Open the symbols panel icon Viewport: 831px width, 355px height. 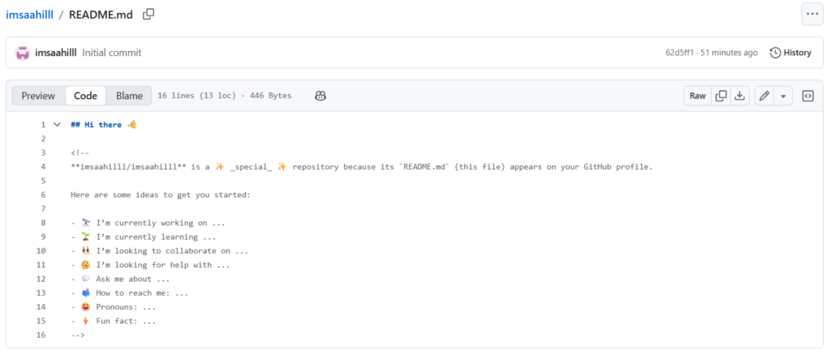click(x=807, y=96)
